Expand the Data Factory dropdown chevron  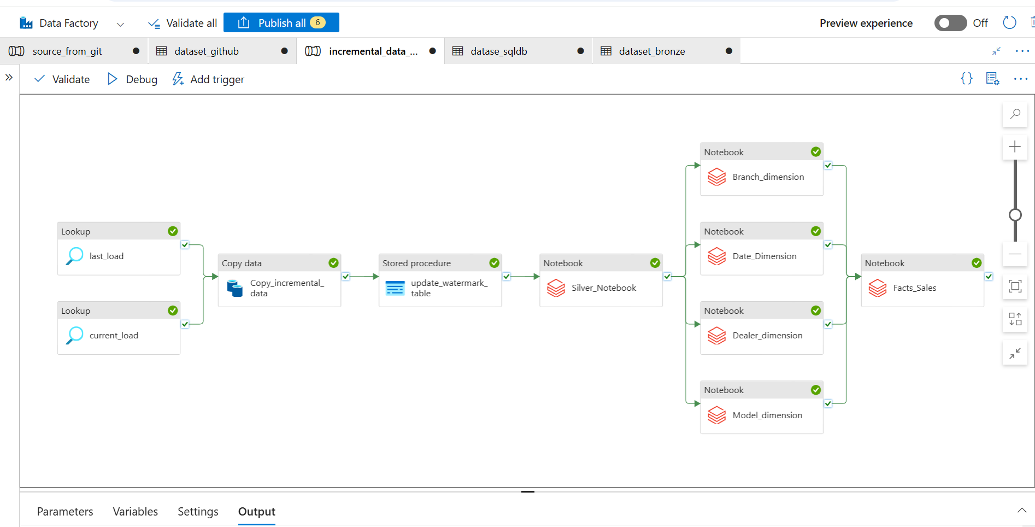coord(120,24)
